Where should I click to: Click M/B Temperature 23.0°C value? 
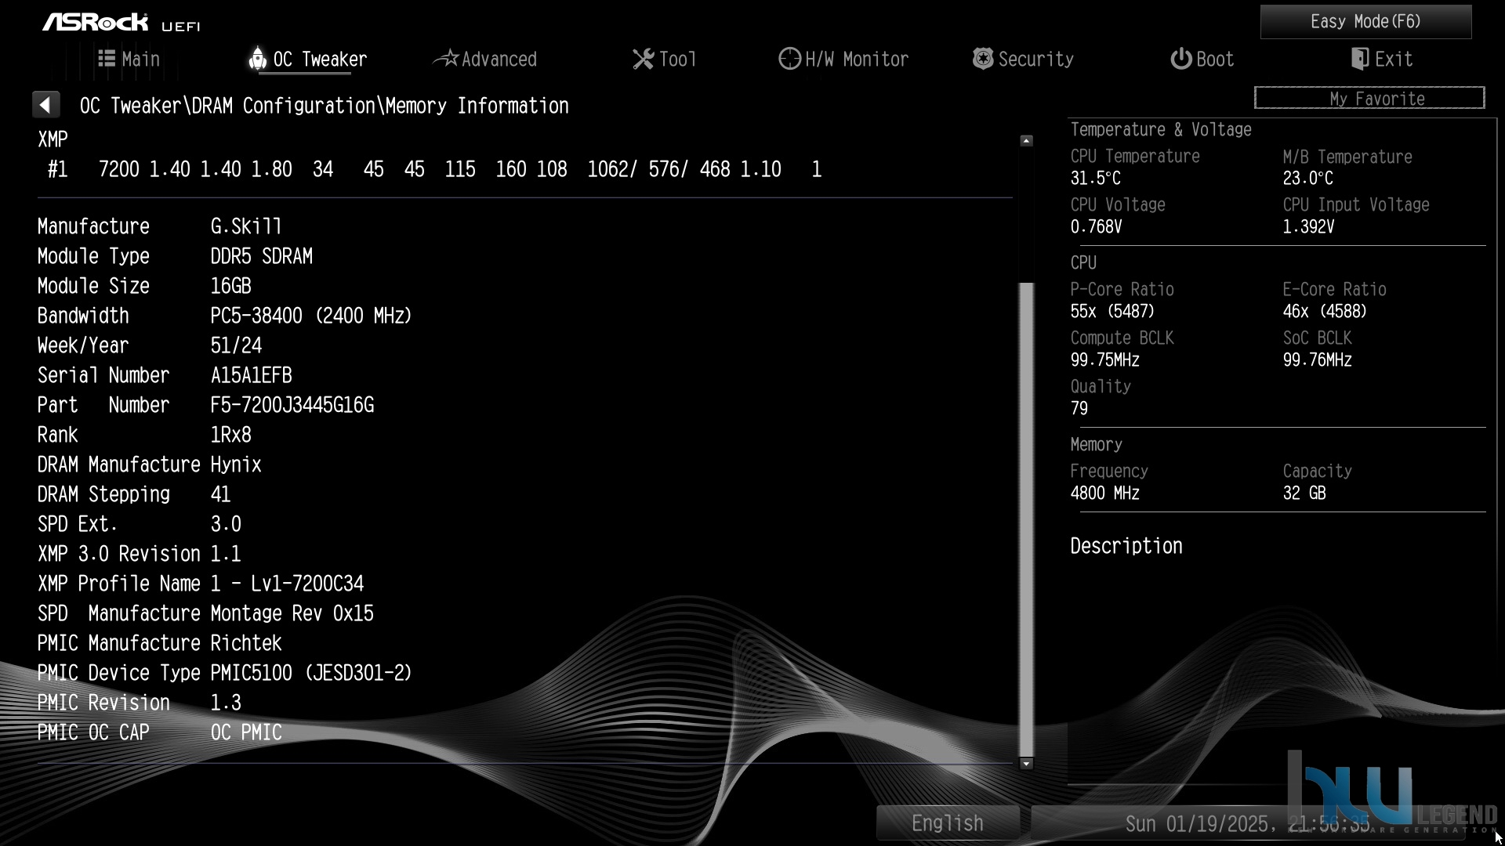pos(1308,178)
